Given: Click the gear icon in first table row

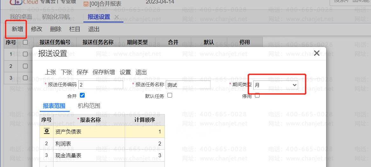Looking at the screenshot, I should coord(46,131).
